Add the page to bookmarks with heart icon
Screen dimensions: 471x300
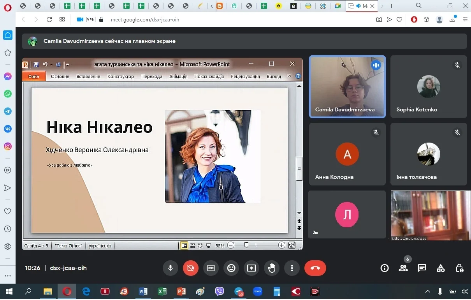pos(399,19)
